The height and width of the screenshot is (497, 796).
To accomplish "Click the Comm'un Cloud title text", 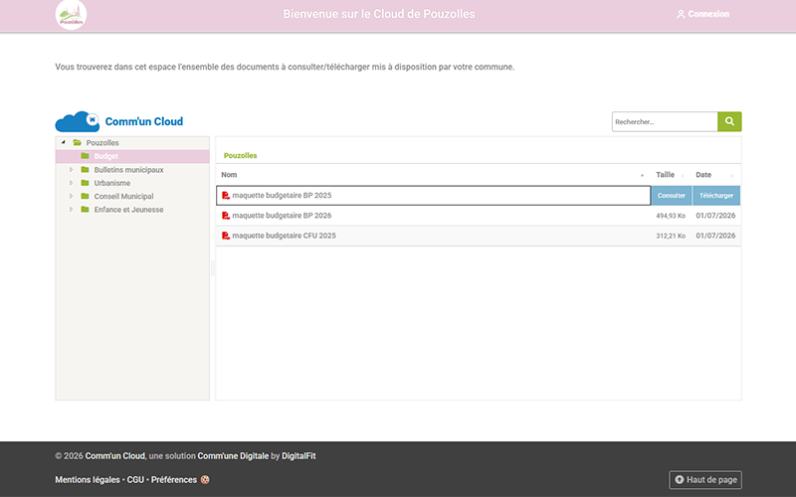I will point(144,121).
